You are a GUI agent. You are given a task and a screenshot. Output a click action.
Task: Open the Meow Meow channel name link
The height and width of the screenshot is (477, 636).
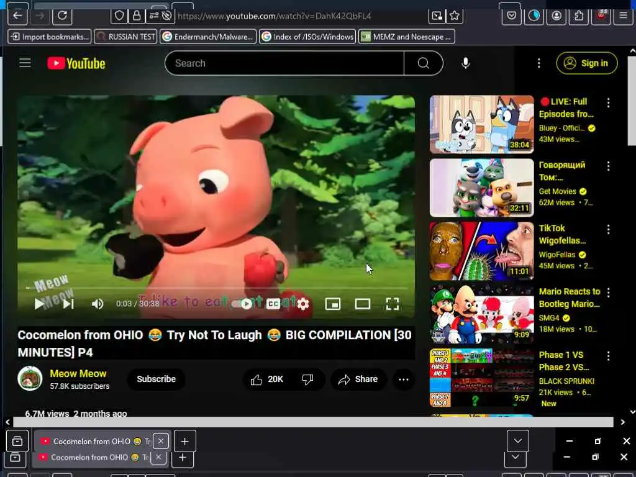pyautogui.click(x=78, y=373)
